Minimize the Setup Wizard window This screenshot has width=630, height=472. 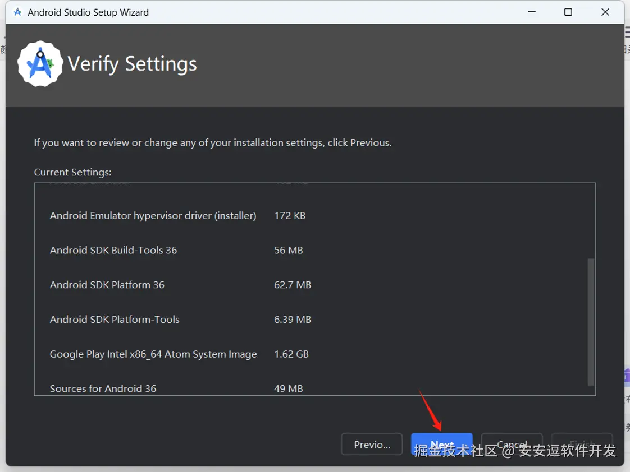point(531,12)
